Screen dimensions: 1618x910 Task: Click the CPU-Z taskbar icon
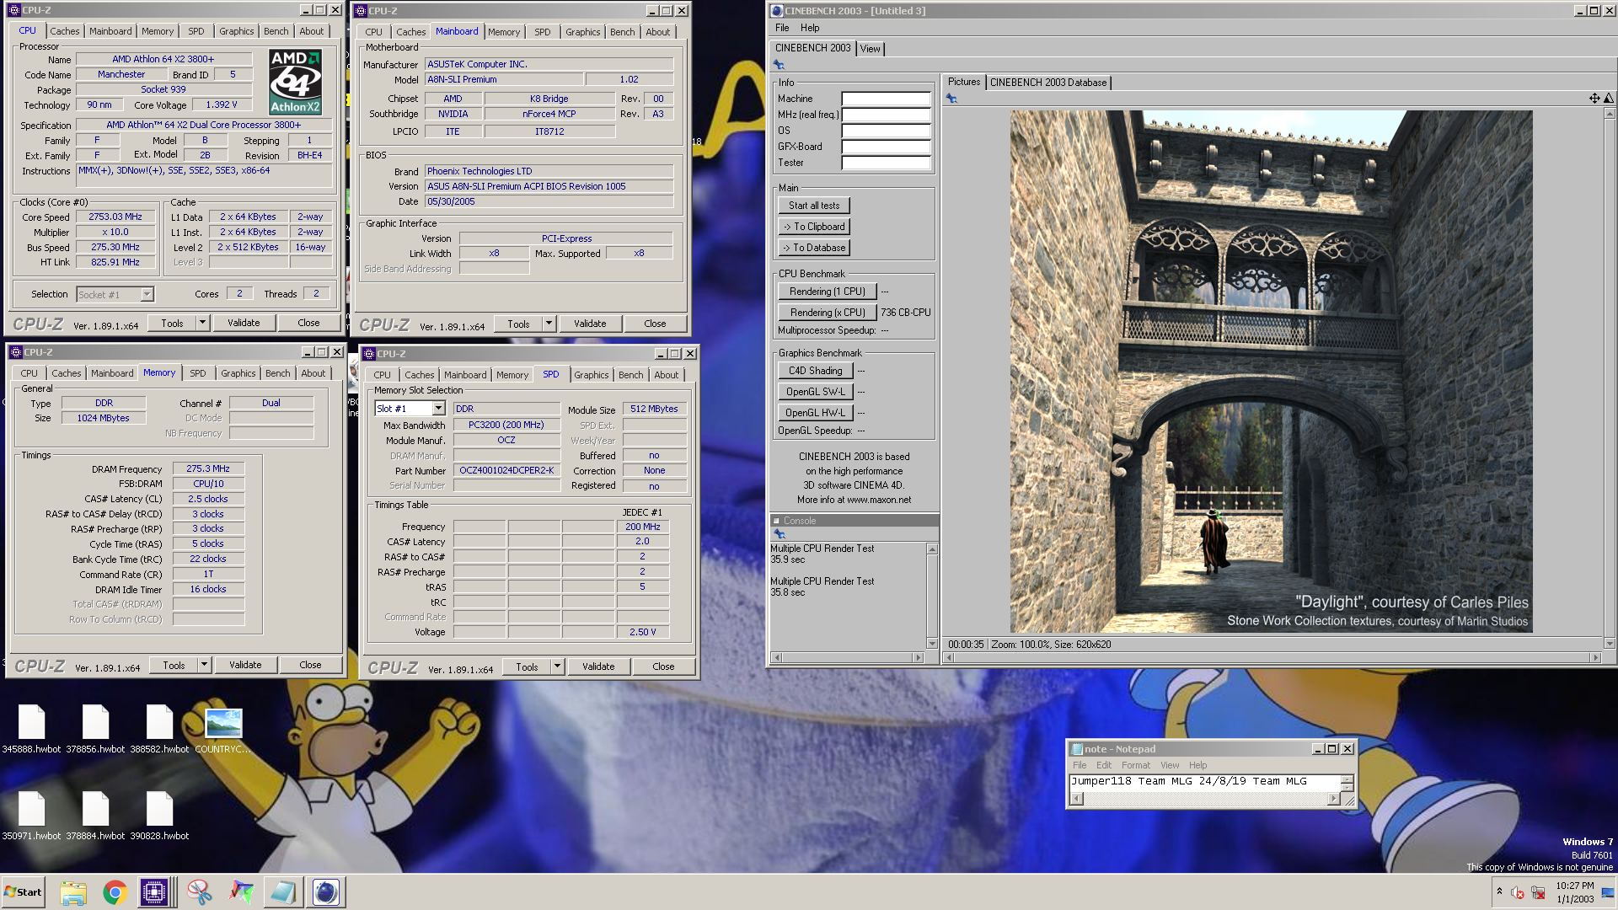(x=154, y=892)
